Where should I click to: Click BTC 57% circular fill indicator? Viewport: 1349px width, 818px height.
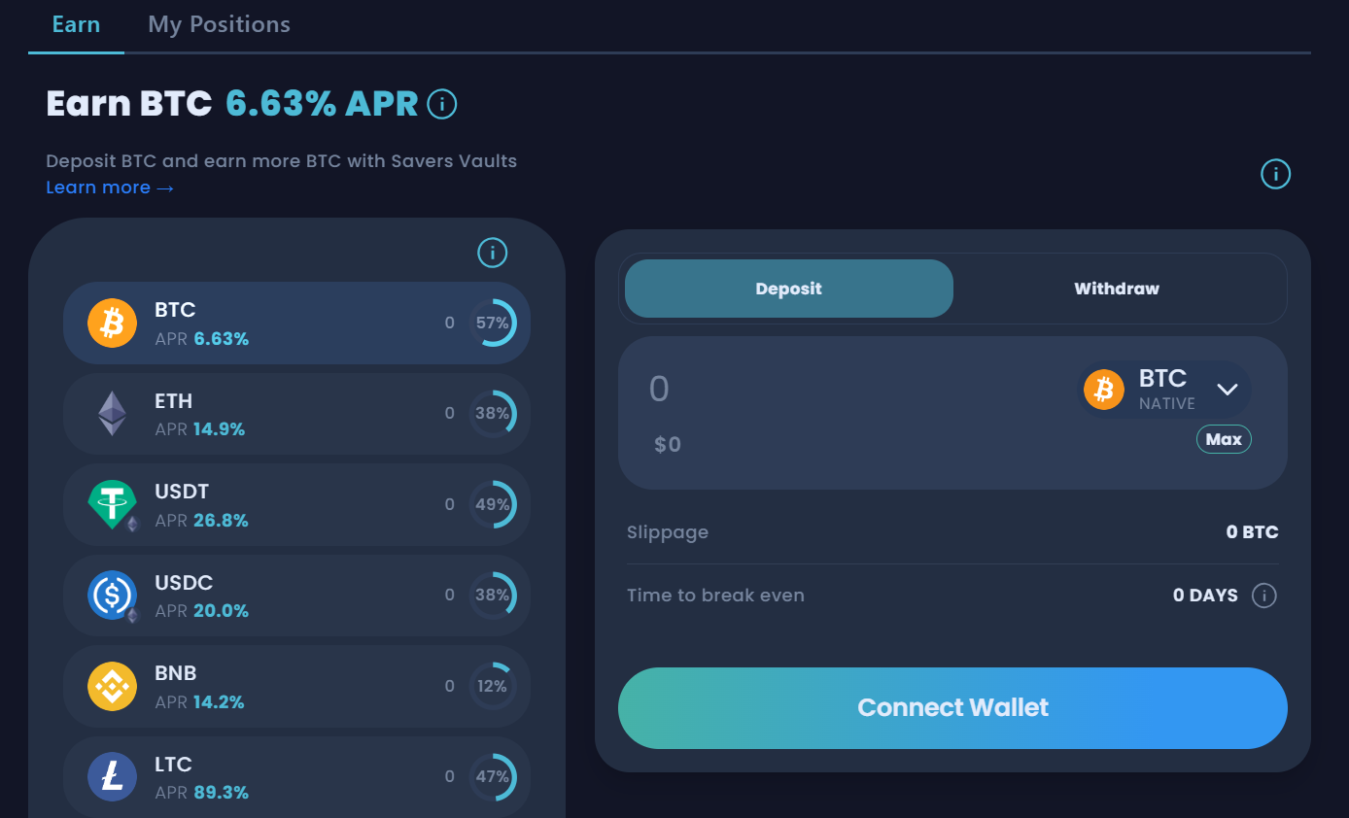493,323
